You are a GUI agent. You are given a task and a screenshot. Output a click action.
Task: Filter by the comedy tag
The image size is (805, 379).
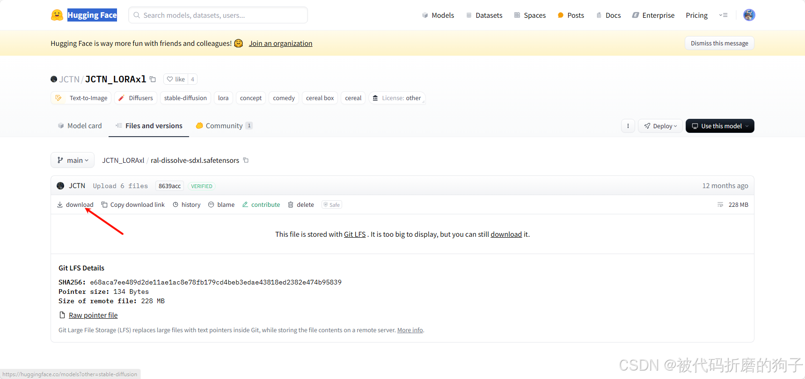(284, 98)
